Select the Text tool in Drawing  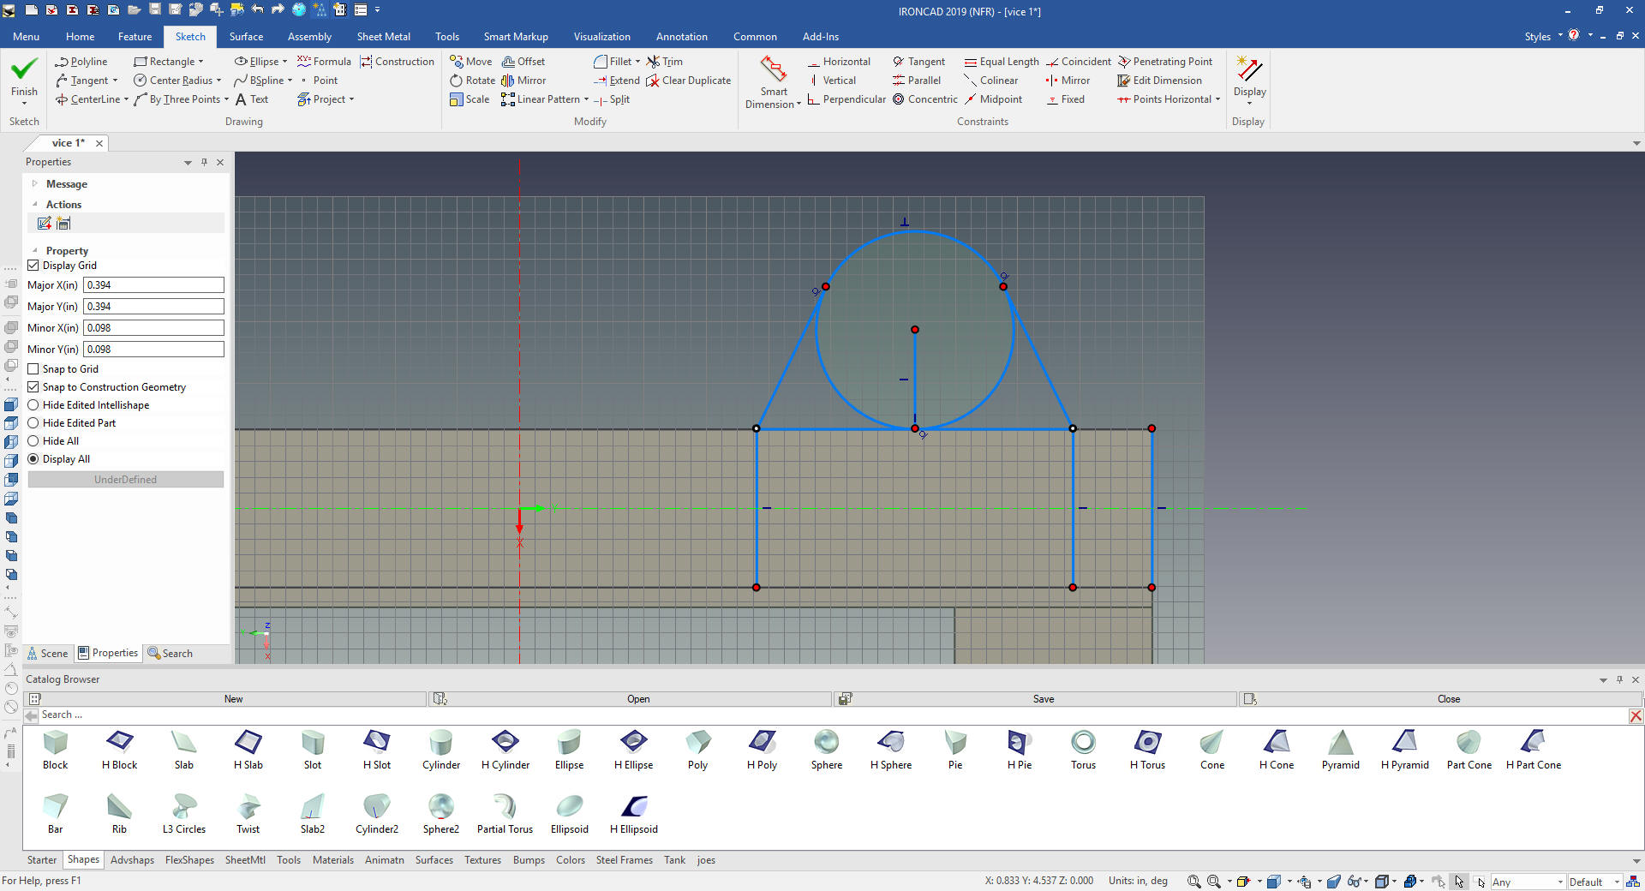click(252, 99)
